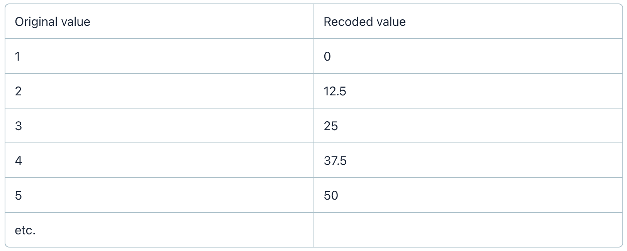627x251 pixels.
Task: Select the 12.5 recoded value cell
Action: pos(468,91)
